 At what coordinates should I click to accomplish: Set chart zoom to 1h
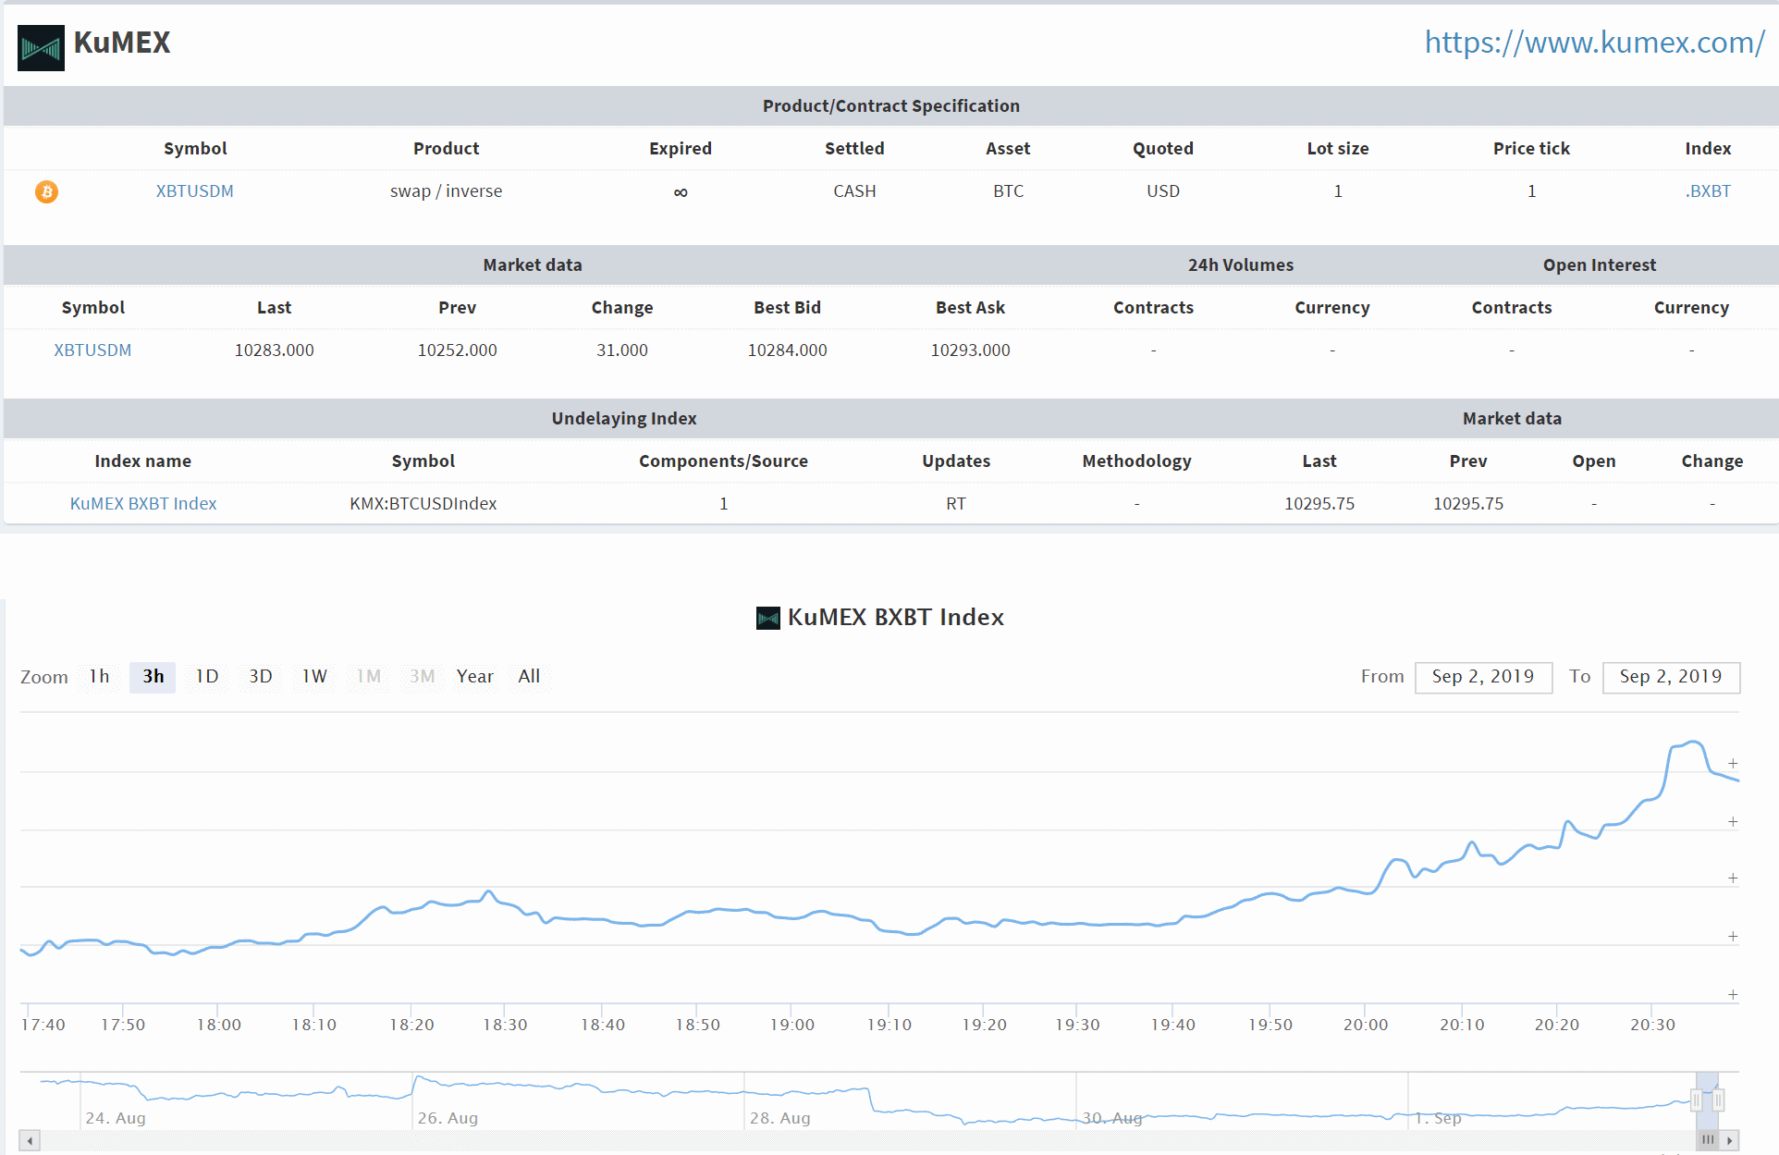(x=99, y=677)
